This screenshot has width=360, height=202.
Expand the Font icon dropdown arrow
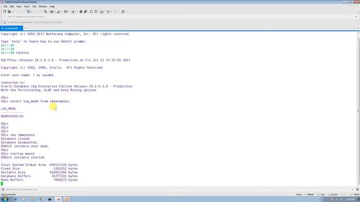pos(76,12)
